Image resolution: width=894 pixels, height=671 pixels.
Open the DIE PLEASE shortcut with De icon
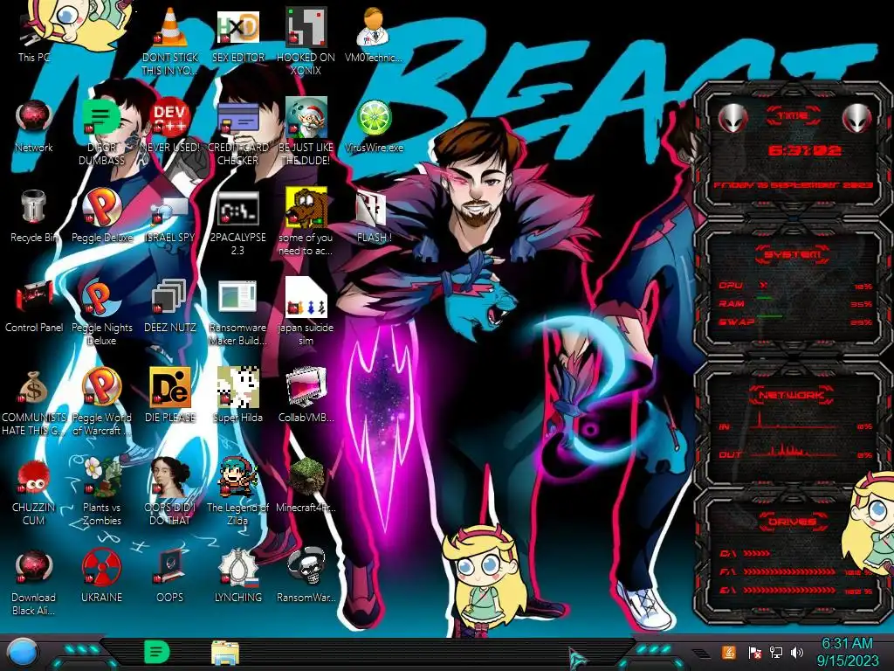coord(170,396)
